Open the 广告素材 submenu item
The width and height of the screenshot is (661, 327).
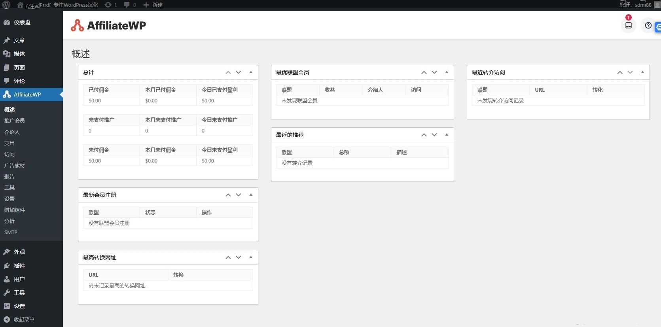coord(15,165)
